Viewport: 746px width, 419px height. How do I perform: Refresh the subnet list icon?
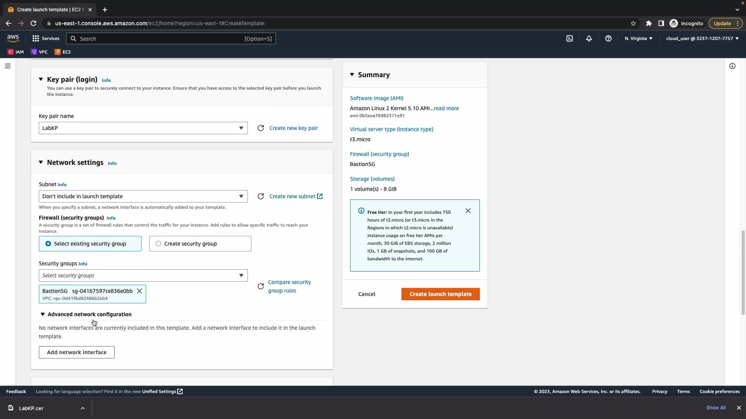click(x=261, y=196)
